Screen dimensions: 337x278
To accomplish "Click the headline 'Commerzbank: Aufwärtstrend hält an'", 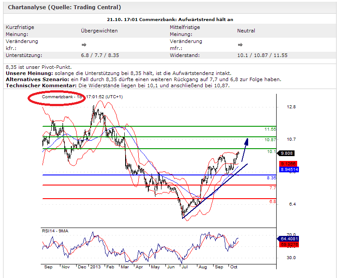I will pos(186,20).
